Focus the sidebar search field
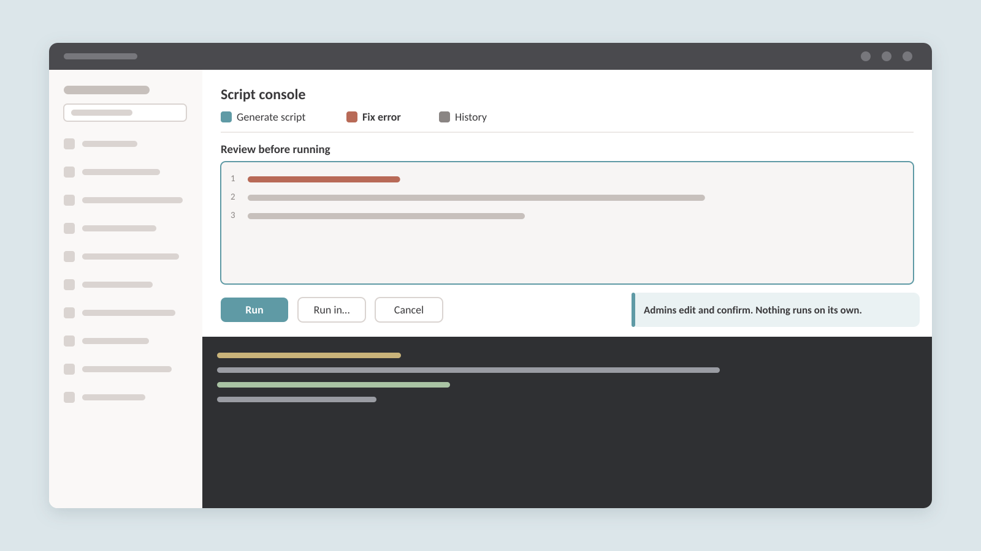The height and width of the screenshot is (551, 981). (x=125, y=113)
